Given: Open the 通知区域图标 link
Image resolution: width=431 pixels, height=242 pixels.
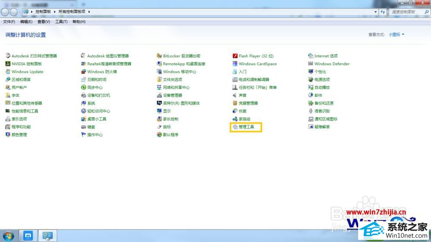Looking at the screenshot, I should 326,119.
